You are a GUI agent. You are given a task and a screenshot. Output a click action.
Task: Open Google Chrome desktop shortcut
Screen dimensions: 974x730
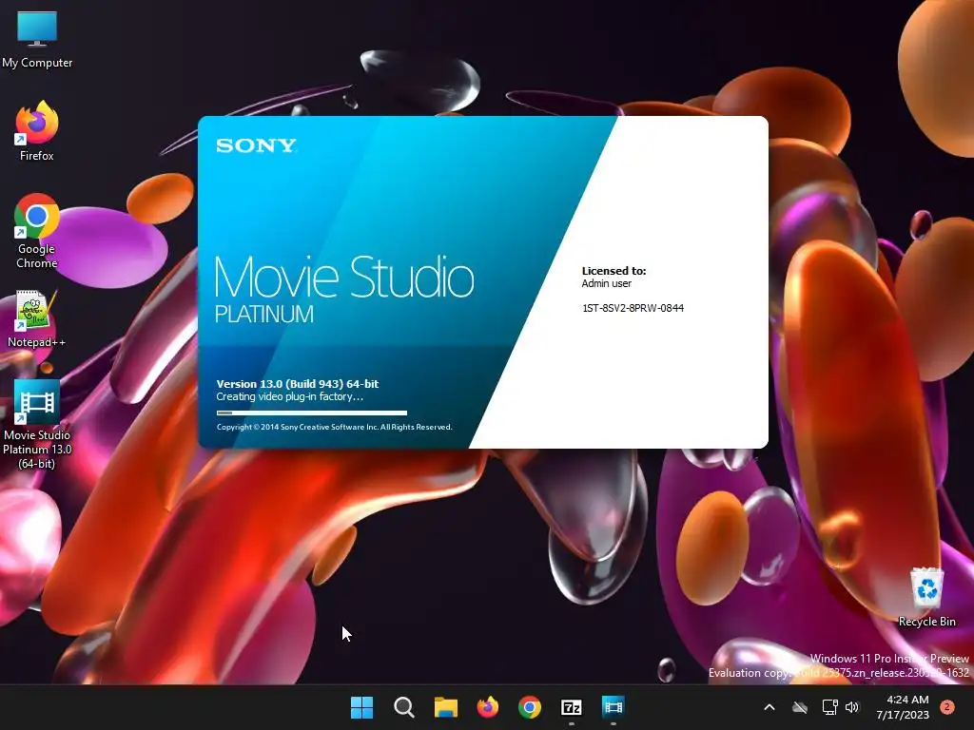click(x=37, y=231)
